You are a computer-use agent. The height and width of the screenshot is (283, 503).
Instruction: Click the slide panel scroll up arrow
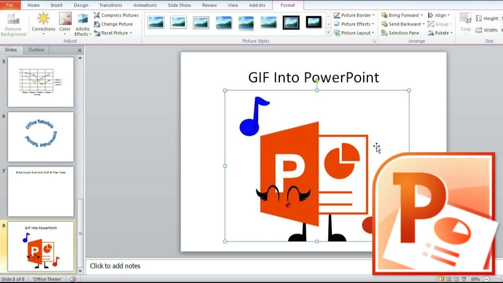(x=80, y=58)
